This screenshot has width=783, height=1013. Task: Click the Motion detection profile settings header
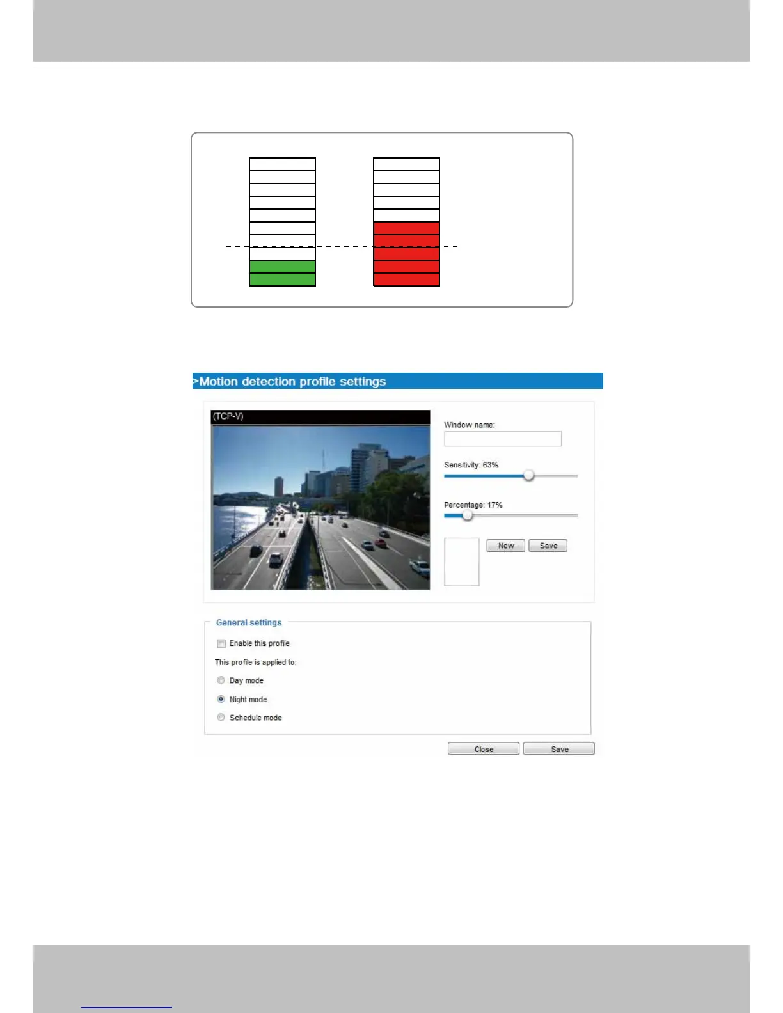tap(397, 381)
